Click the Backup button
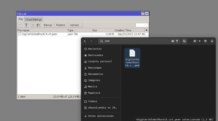The image size is (218, 121). click(48, 25)
